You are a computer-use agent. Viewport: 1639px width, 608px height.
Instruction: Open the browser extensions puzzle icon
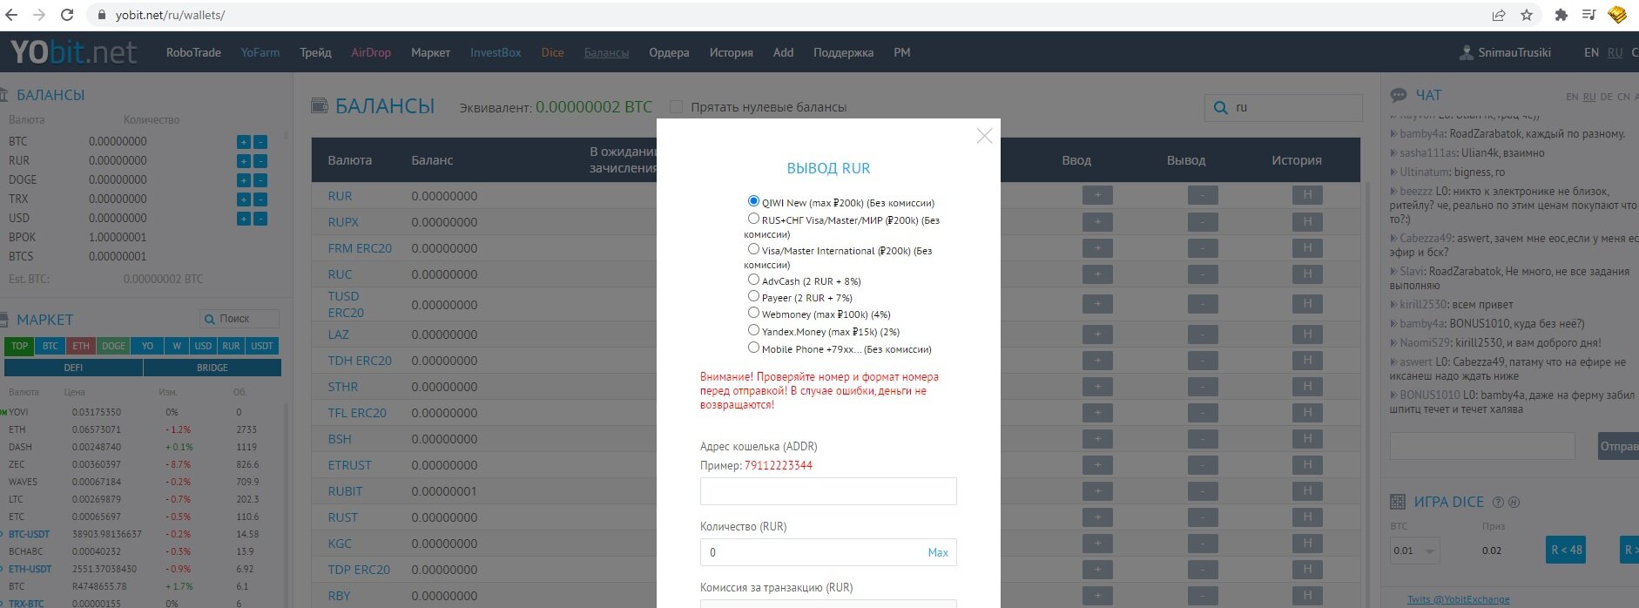pyautogui.click(x=1561, y=15)
